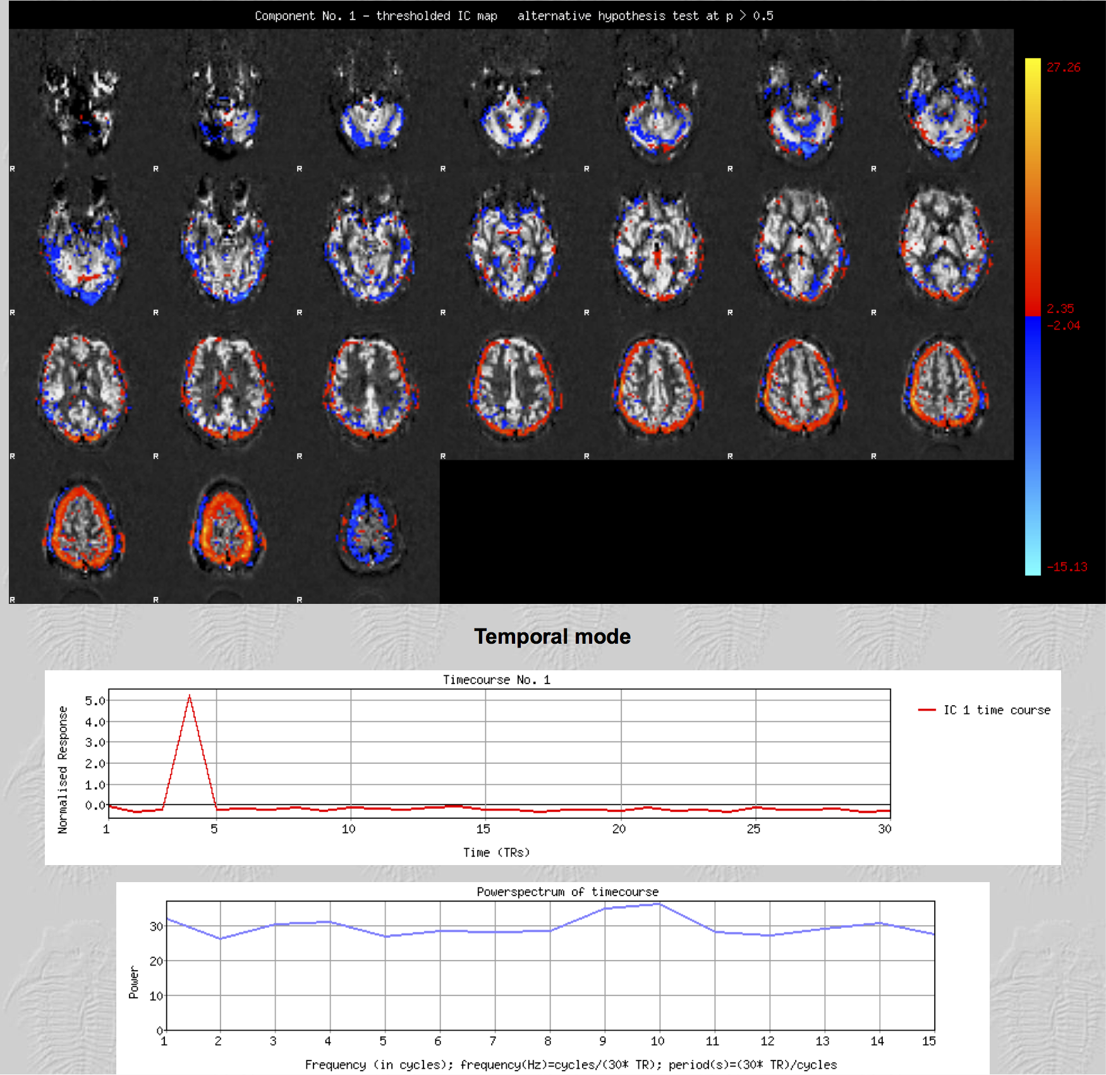Click the "IC 1 time course" legend entry

click(996, 710)
